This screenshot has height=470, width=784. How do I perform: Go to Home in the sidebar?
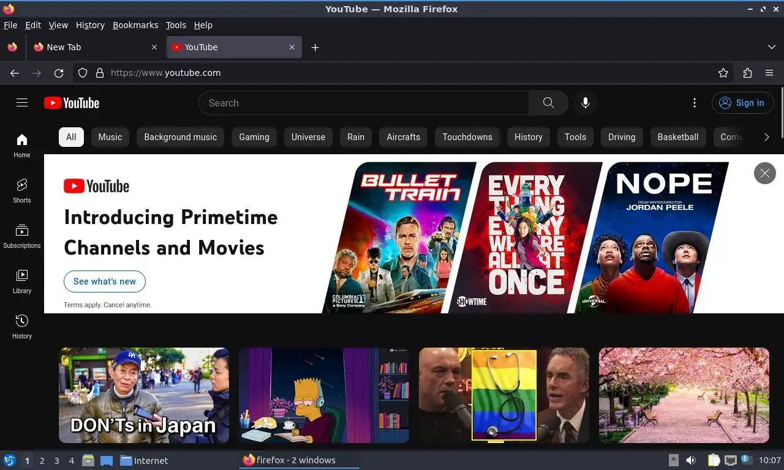pyautogui.click(x=22, y=146)
